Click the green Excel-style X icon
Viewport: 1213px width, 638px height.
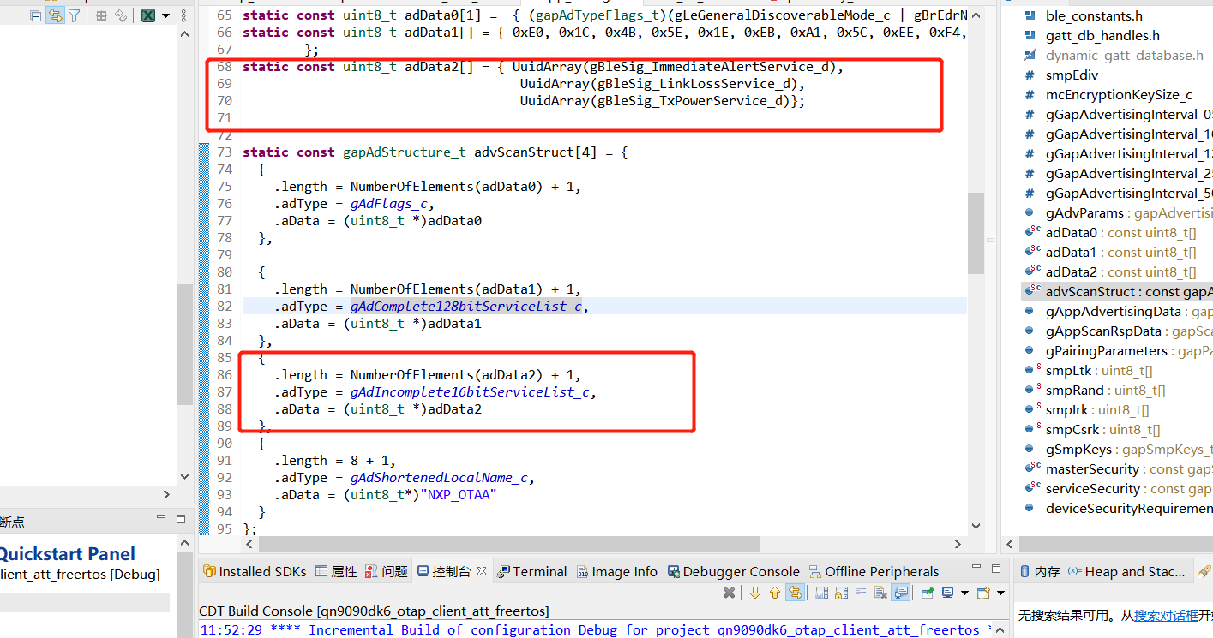[148, 15]
